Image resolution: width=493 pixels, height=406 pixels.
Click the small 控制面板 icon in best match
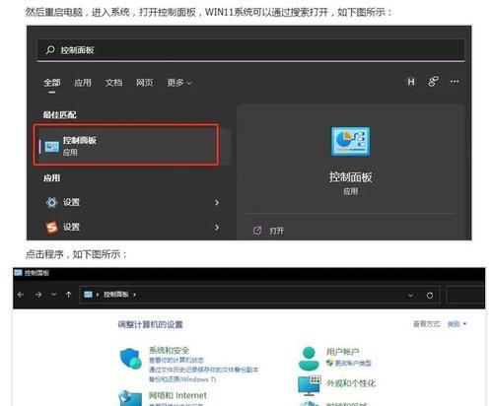(x=51, y=147)
